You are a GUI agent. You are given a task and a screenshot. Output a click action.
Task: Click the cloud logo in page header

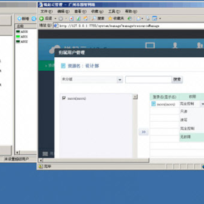(54, 49)
